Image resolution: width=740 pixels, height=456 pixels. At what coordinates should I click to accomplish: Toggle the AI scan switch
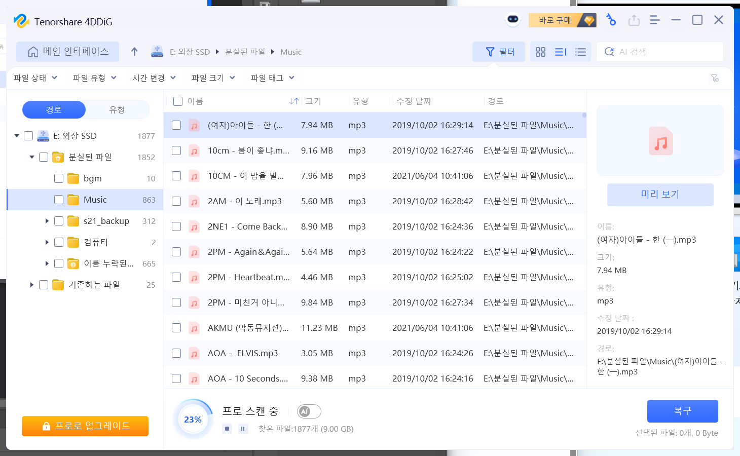pyautogui.click(x=309, y=411)
